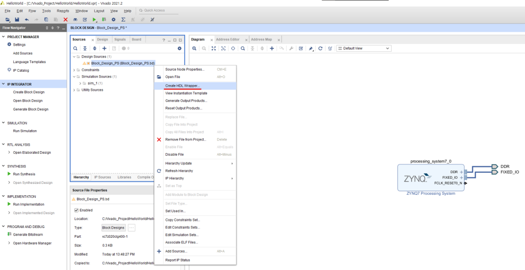Switch to the Libraries tab
The height and width of the screenshot is (270, 525).
click(x=124, y=177)
